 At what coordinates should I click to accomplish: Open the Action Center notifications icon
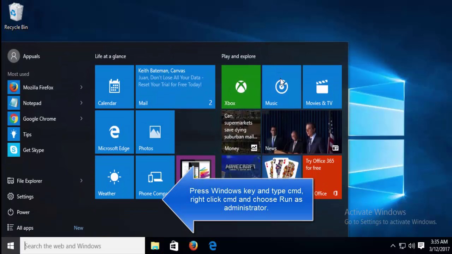[421, 246]
